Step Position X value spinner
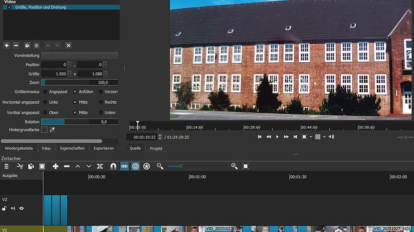 click(69, 65)
